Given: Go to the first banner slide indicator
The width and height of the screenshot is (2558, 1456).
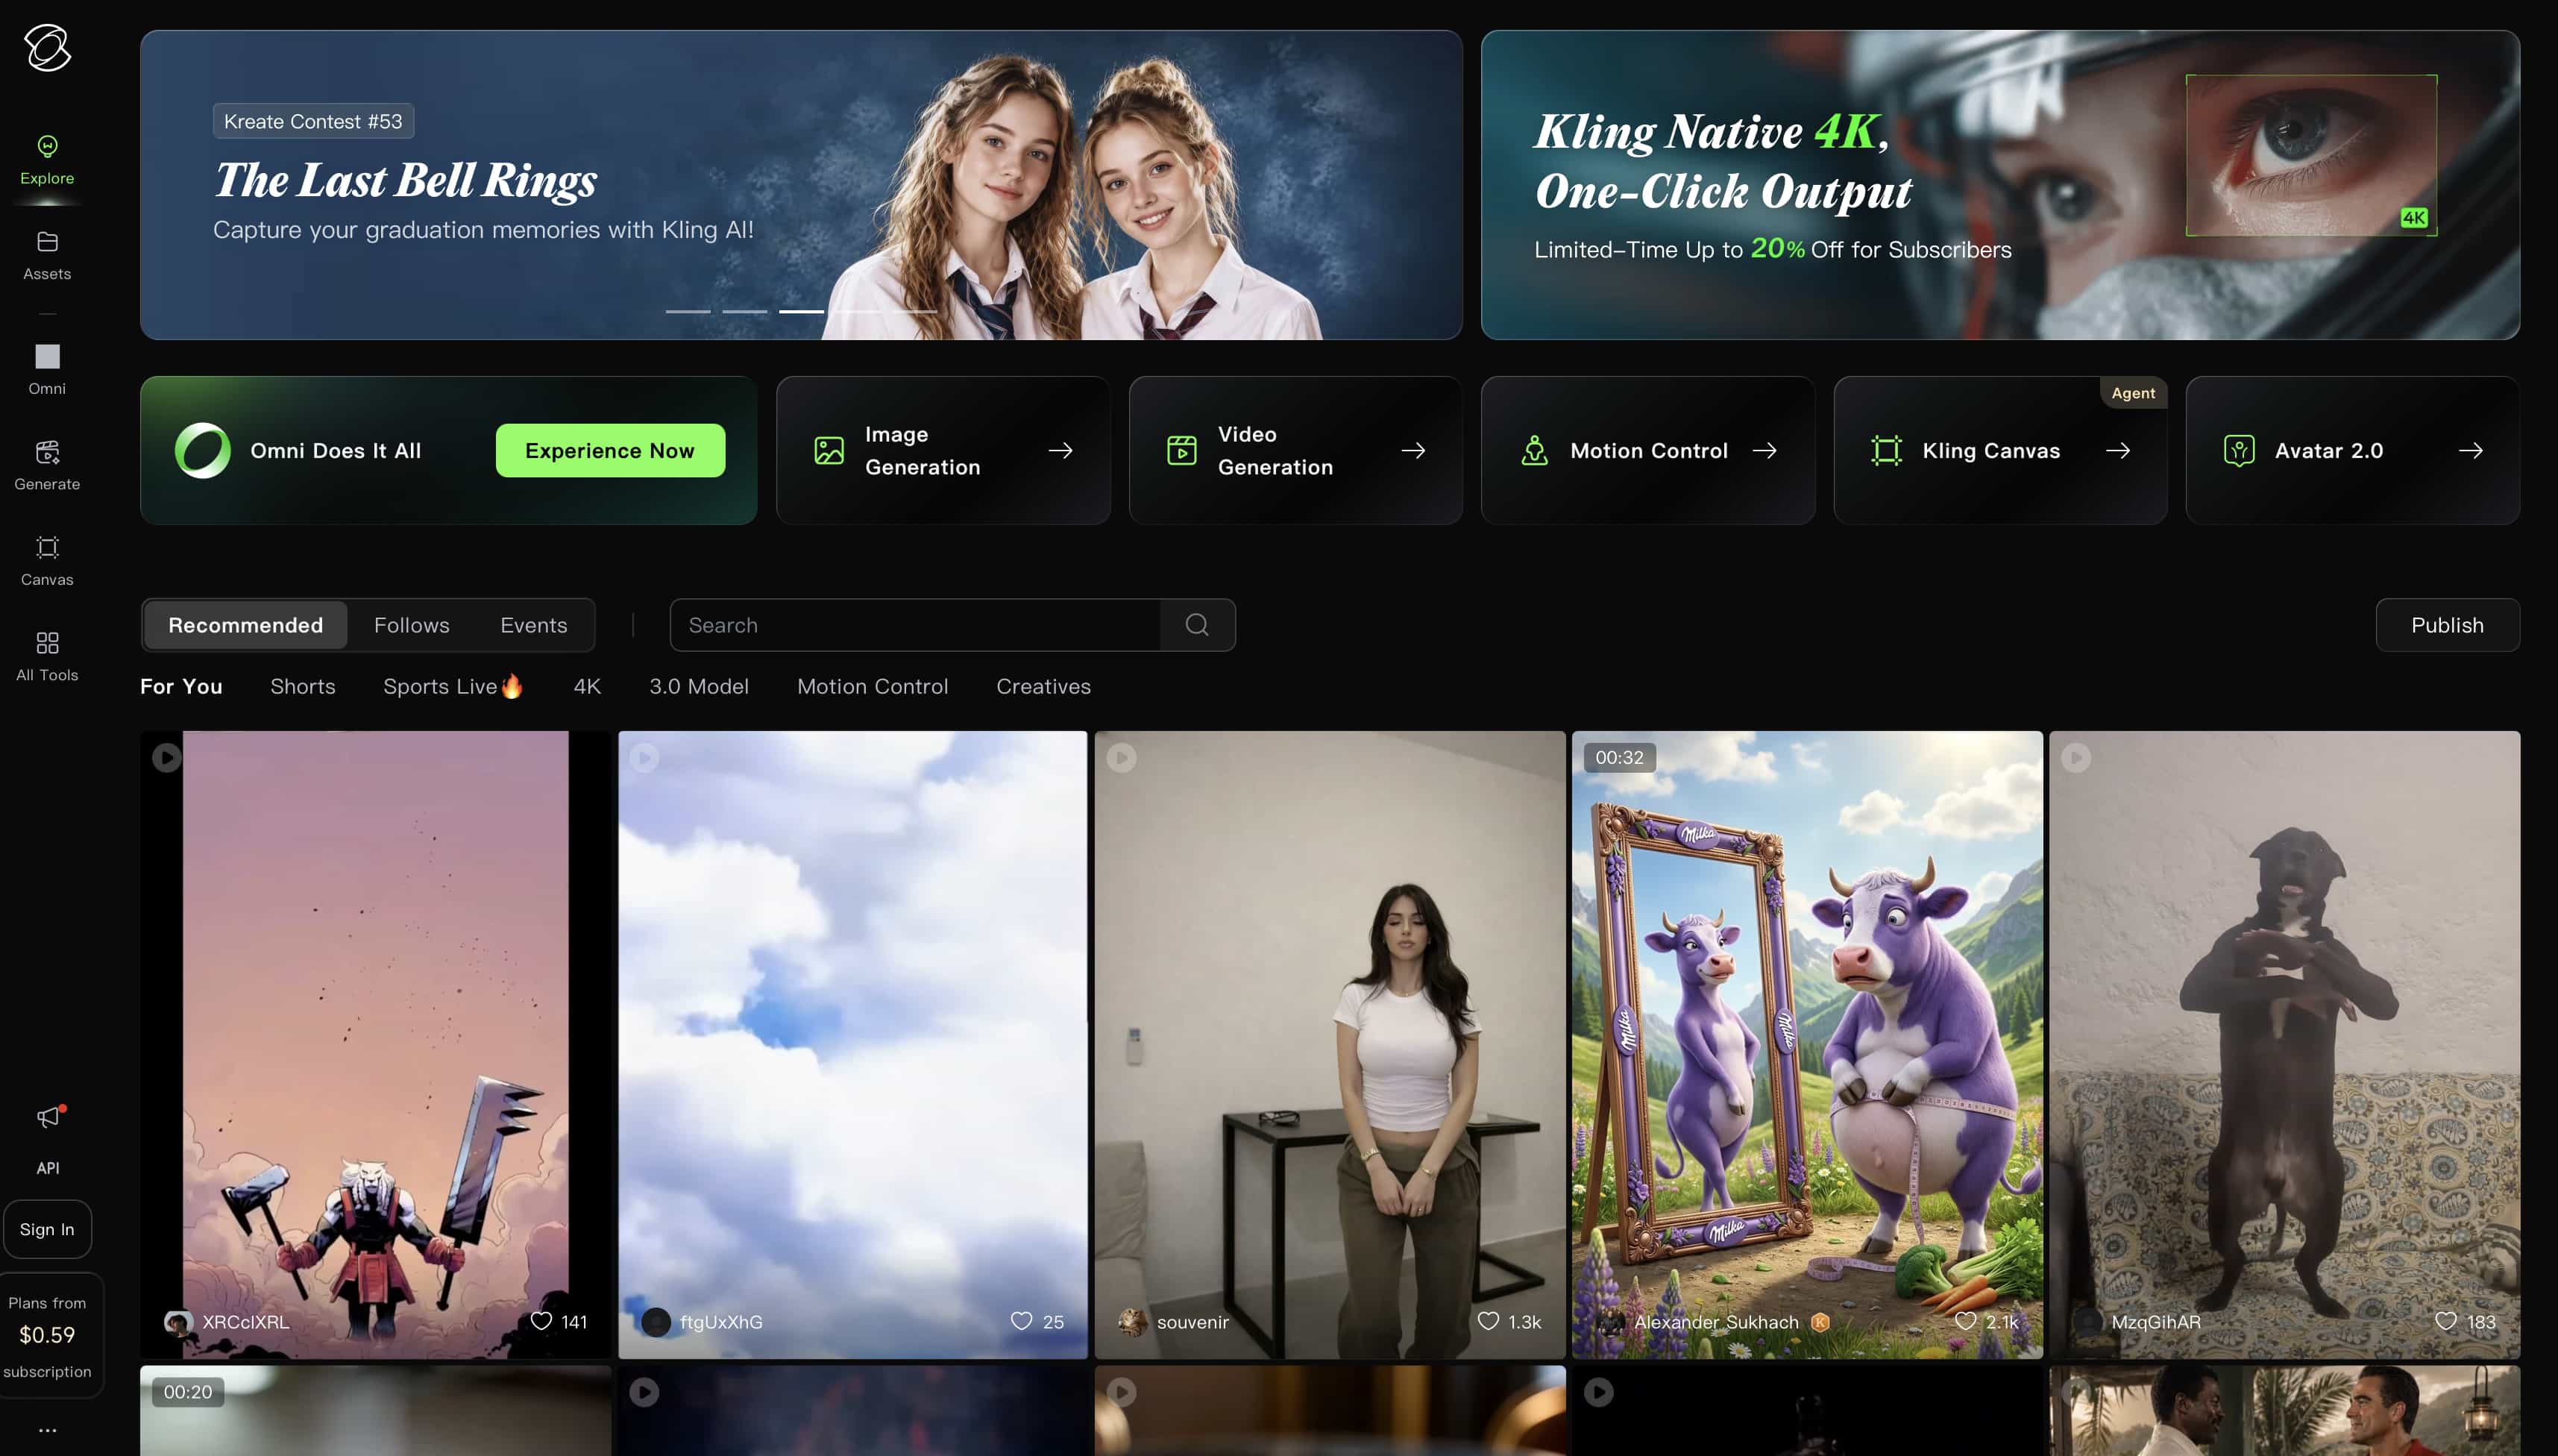Looking at the screenshot, I should coord(688,312).
